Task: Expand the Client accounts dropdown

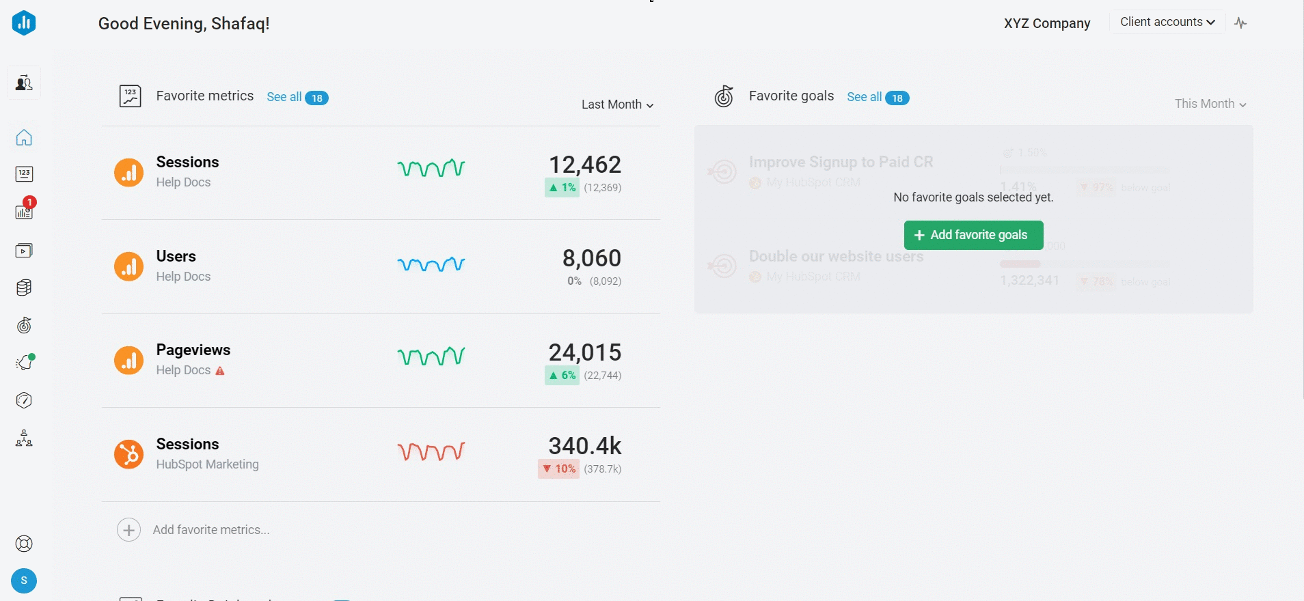Action: click(1167, 23)
